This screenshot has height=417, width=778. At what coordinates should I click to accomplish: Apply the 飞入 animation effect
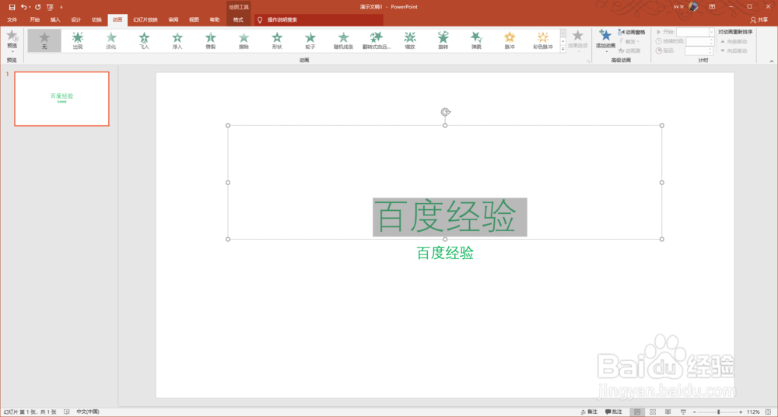pos(144,40)
